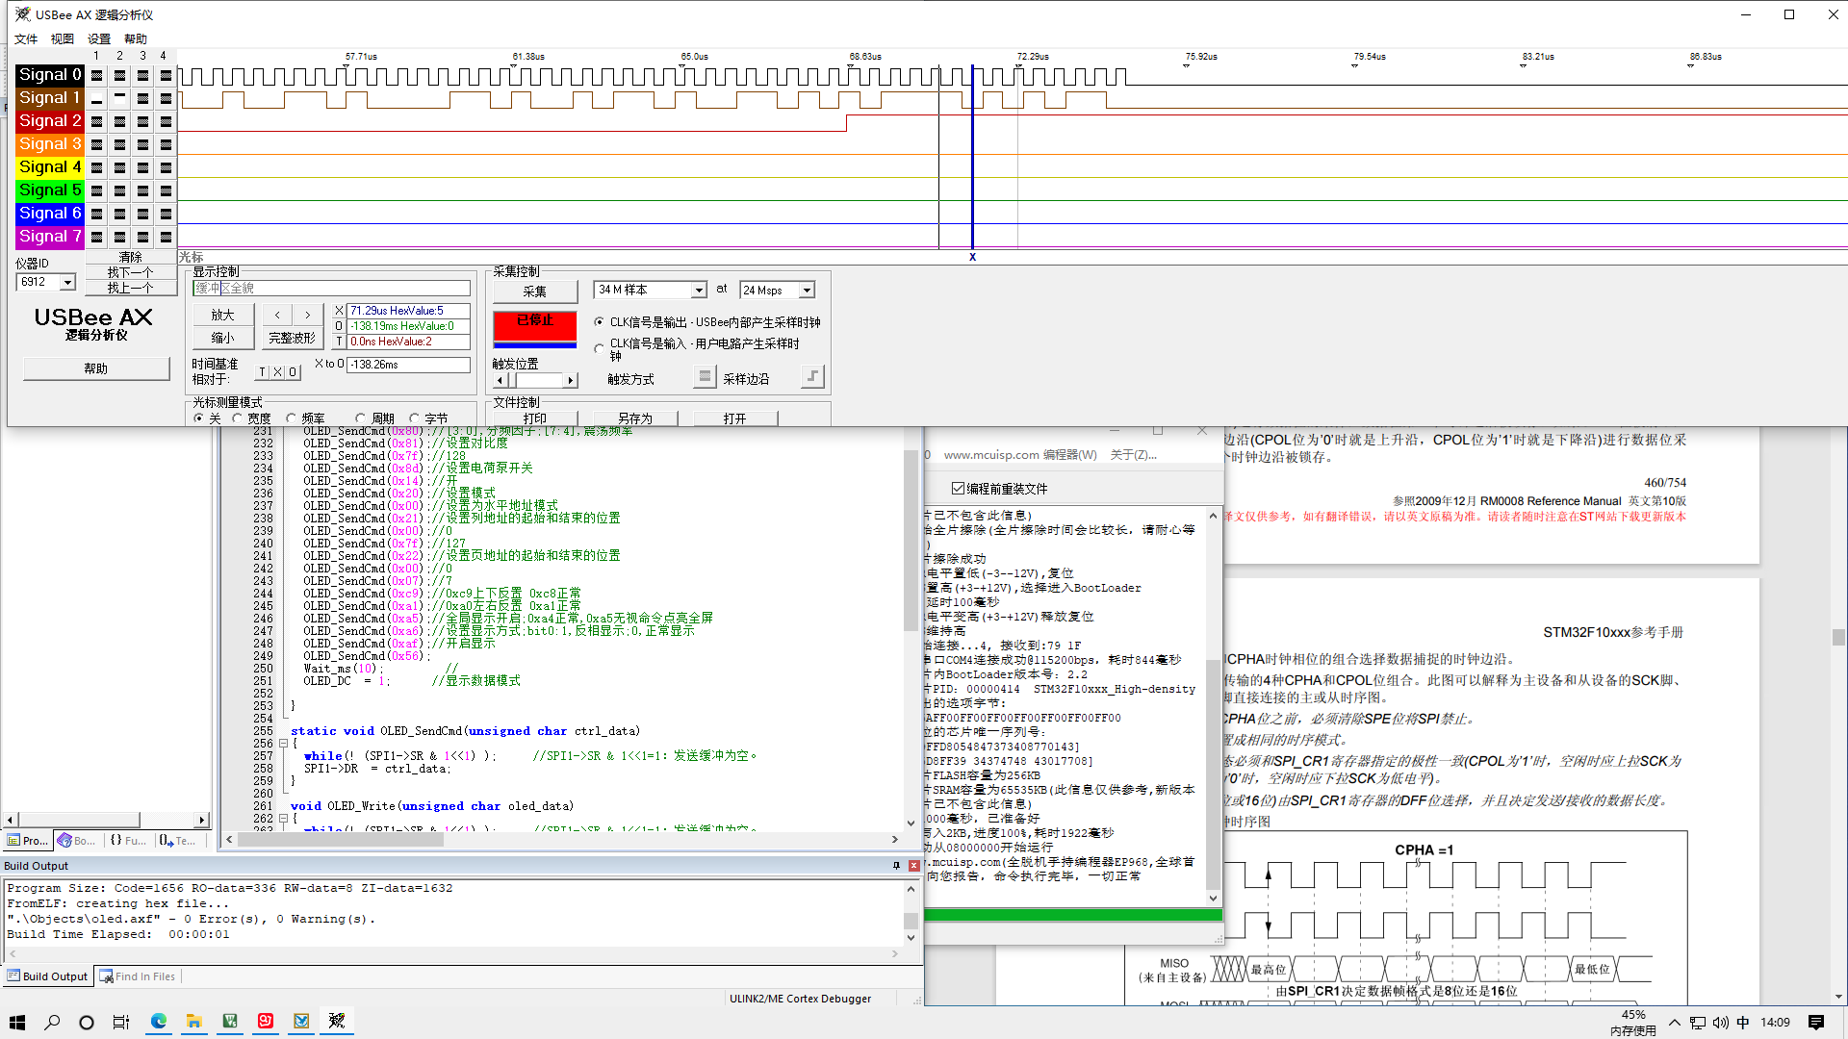Viewport: 1848px width, 1039px height.
Task: Open the 24 Msps sample rate dropdown
Action: coord(808,291)
